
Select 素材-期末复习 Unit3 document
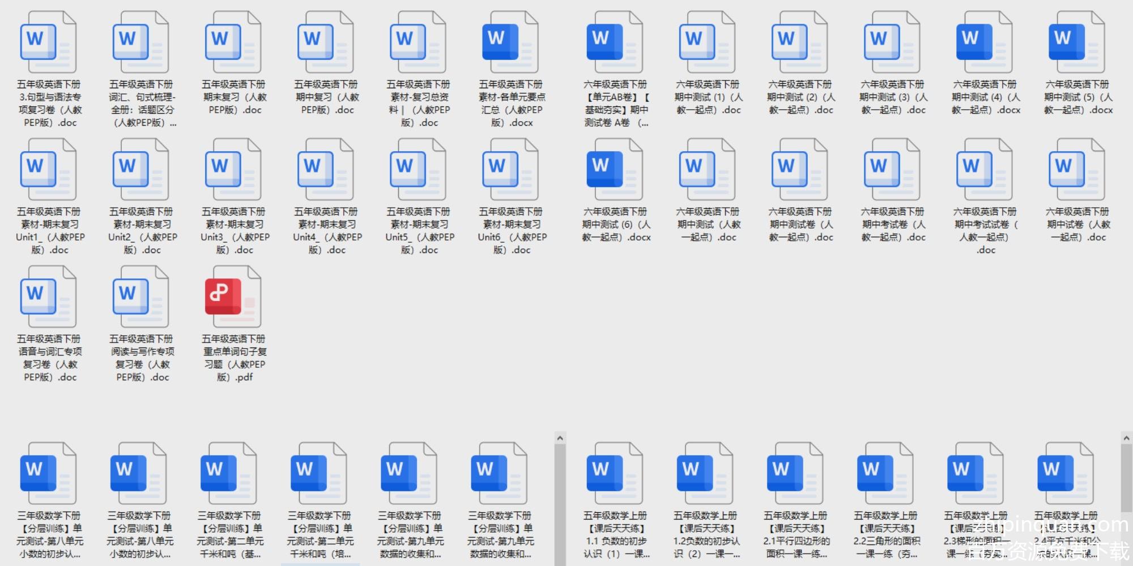(233, 197)
